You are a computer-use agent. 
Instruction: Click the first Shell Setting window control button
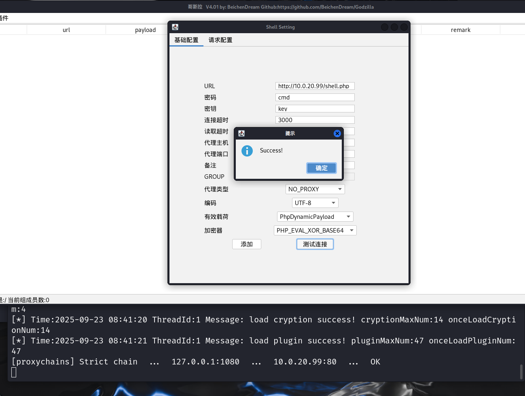pos(385,27)
